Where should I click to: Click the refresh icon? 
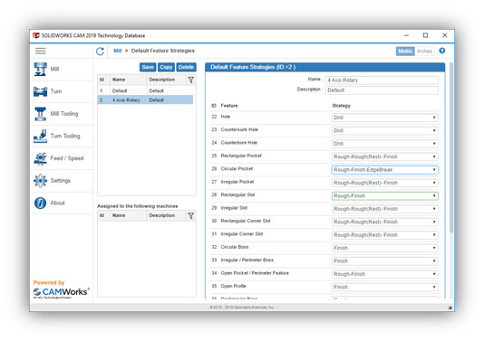coord(100,52)
